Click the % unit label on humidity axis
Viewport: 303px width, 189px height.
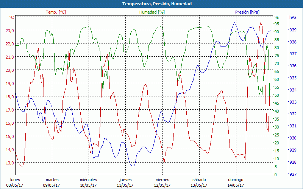(276, 17)
